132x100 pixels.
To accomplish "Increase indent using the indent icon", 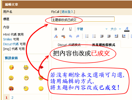I will pos(109,36).
